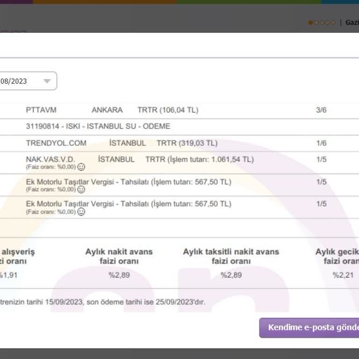Screen dimensions: 359x359
Task: Click the Kendime e-posta gönder button
Action: click(x=309, y=328)
